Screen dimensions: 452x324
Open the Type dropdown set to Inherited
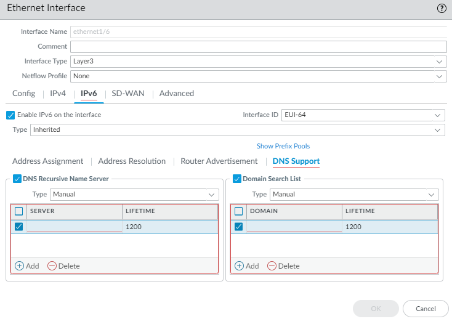coord(237,130)
